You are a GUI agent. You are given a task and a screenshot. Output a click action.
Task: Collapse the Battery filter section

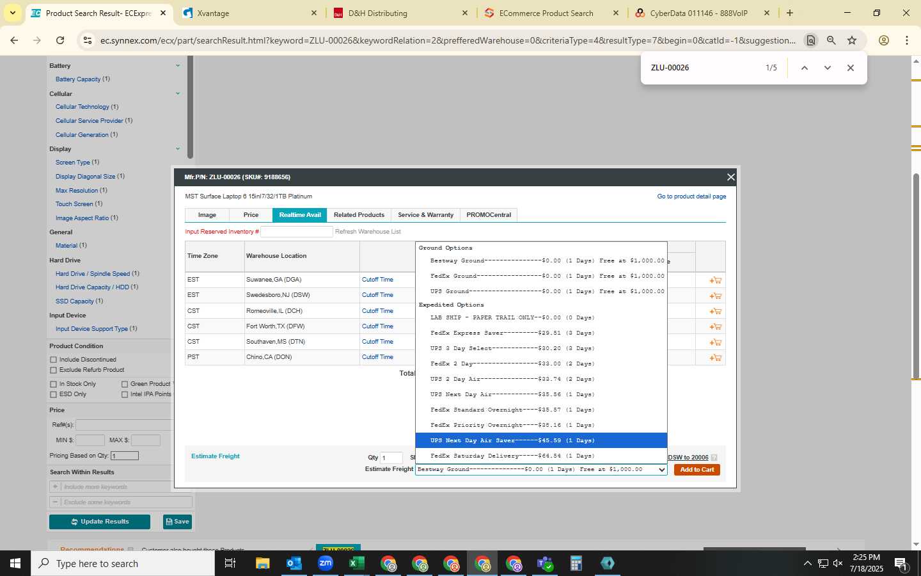click(178, 65)
